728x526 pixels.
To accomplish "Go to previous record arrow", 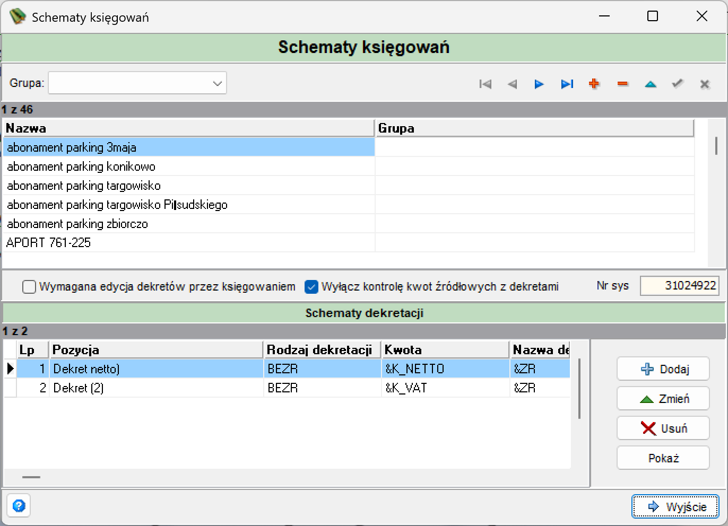I will pos(512,84).
